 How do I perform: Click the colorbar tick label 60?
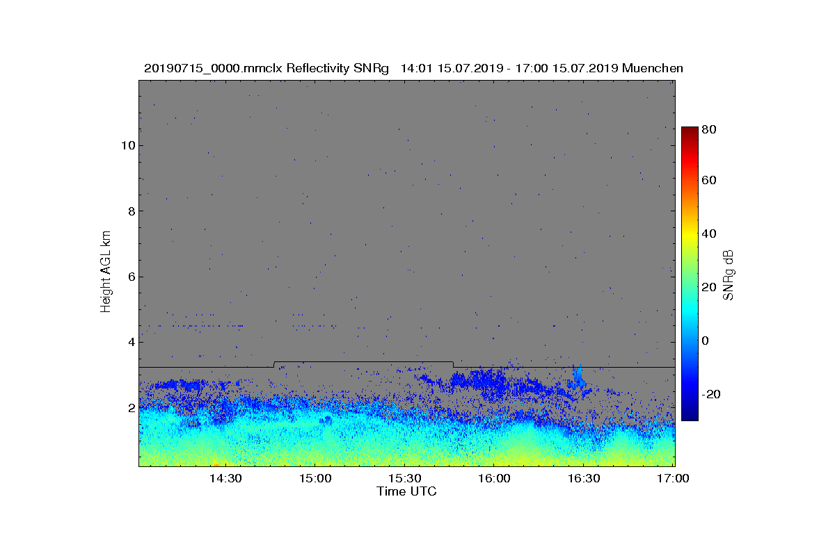pos(710,181)
